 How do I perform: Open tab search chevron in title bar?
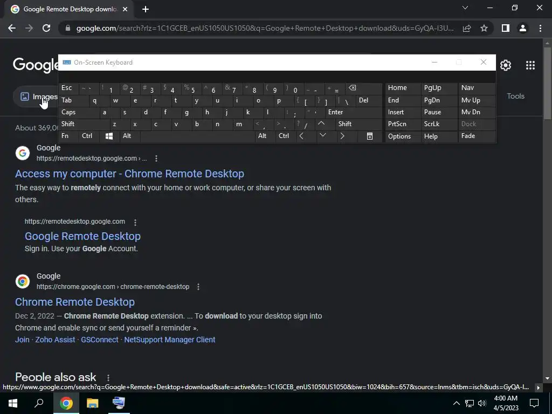click(x=465, y=8)
